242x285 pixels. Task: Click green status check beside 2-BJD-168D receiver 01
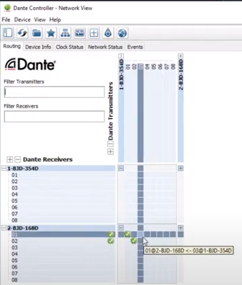point(111,235)
